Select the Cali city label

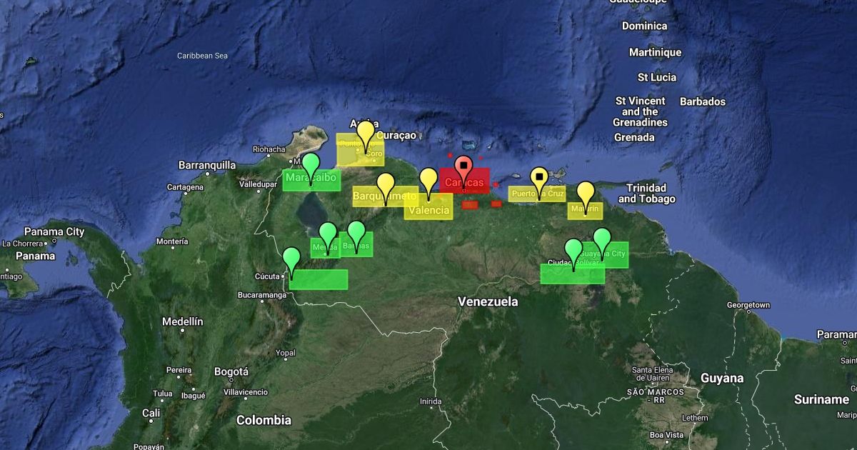[x=151, y=413]
